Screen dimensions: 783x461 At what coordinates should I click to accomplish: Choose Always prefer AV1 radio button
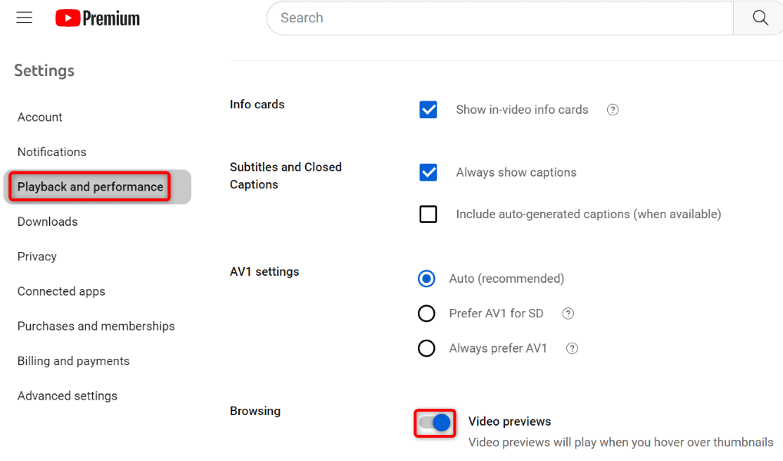tap(426, 349)
